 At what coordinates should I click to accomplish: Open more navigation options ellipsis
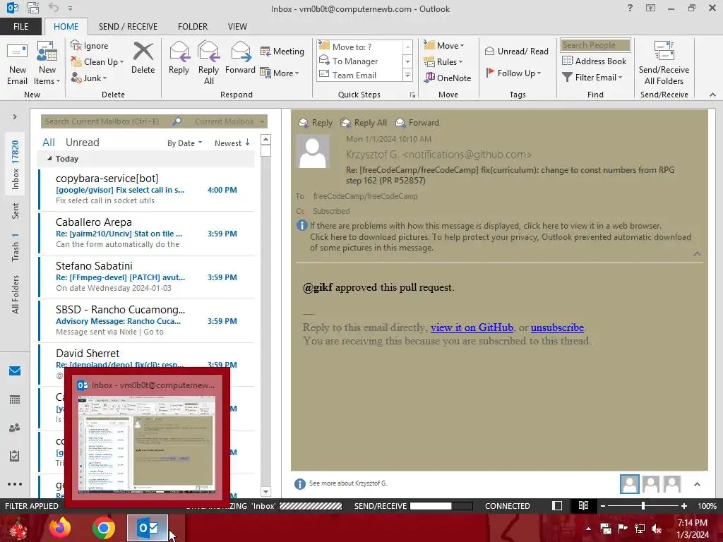(15, 484)
